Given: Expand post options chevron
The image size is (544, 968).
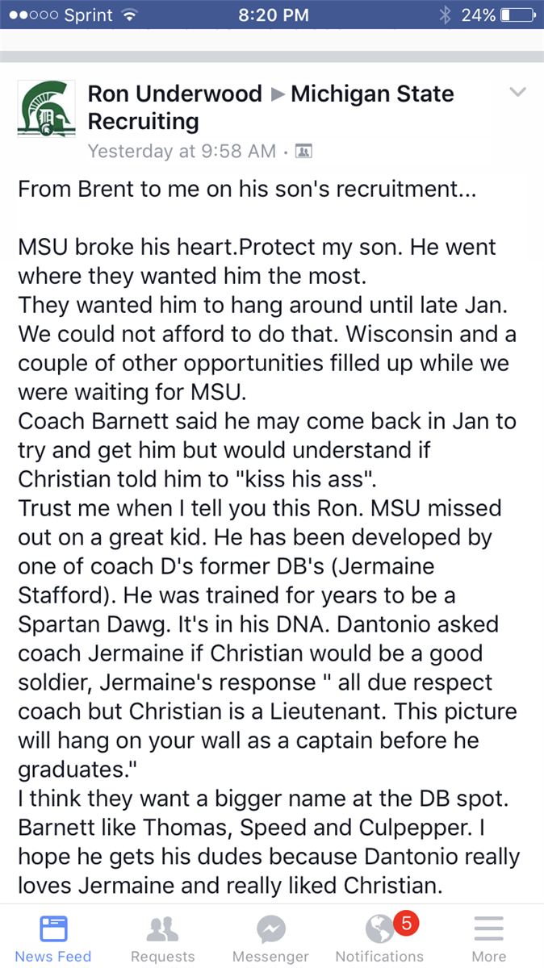Looking at the screenshot, I should (517, 92).
